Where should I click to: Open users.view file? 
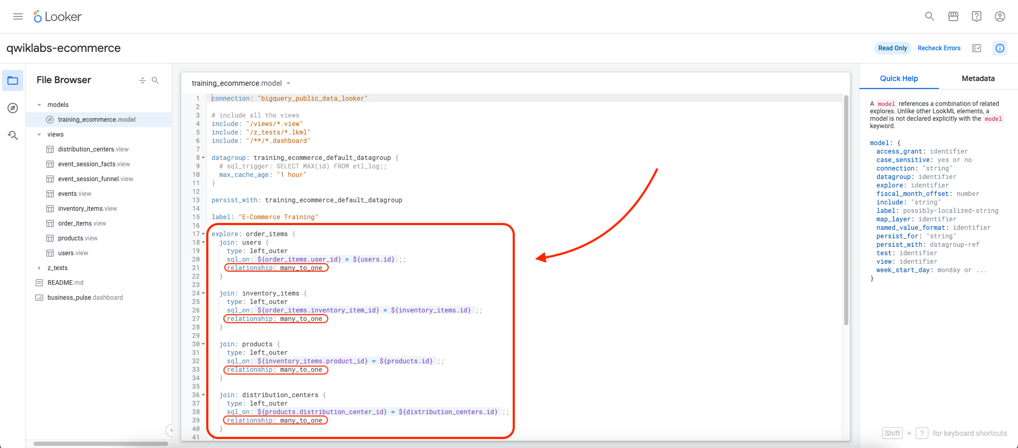pos(73,253)
